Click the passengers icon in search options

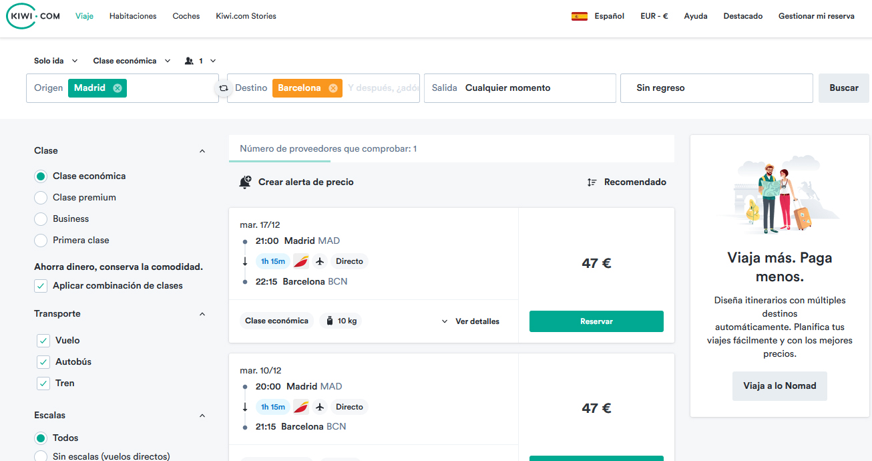pos(189,61)
